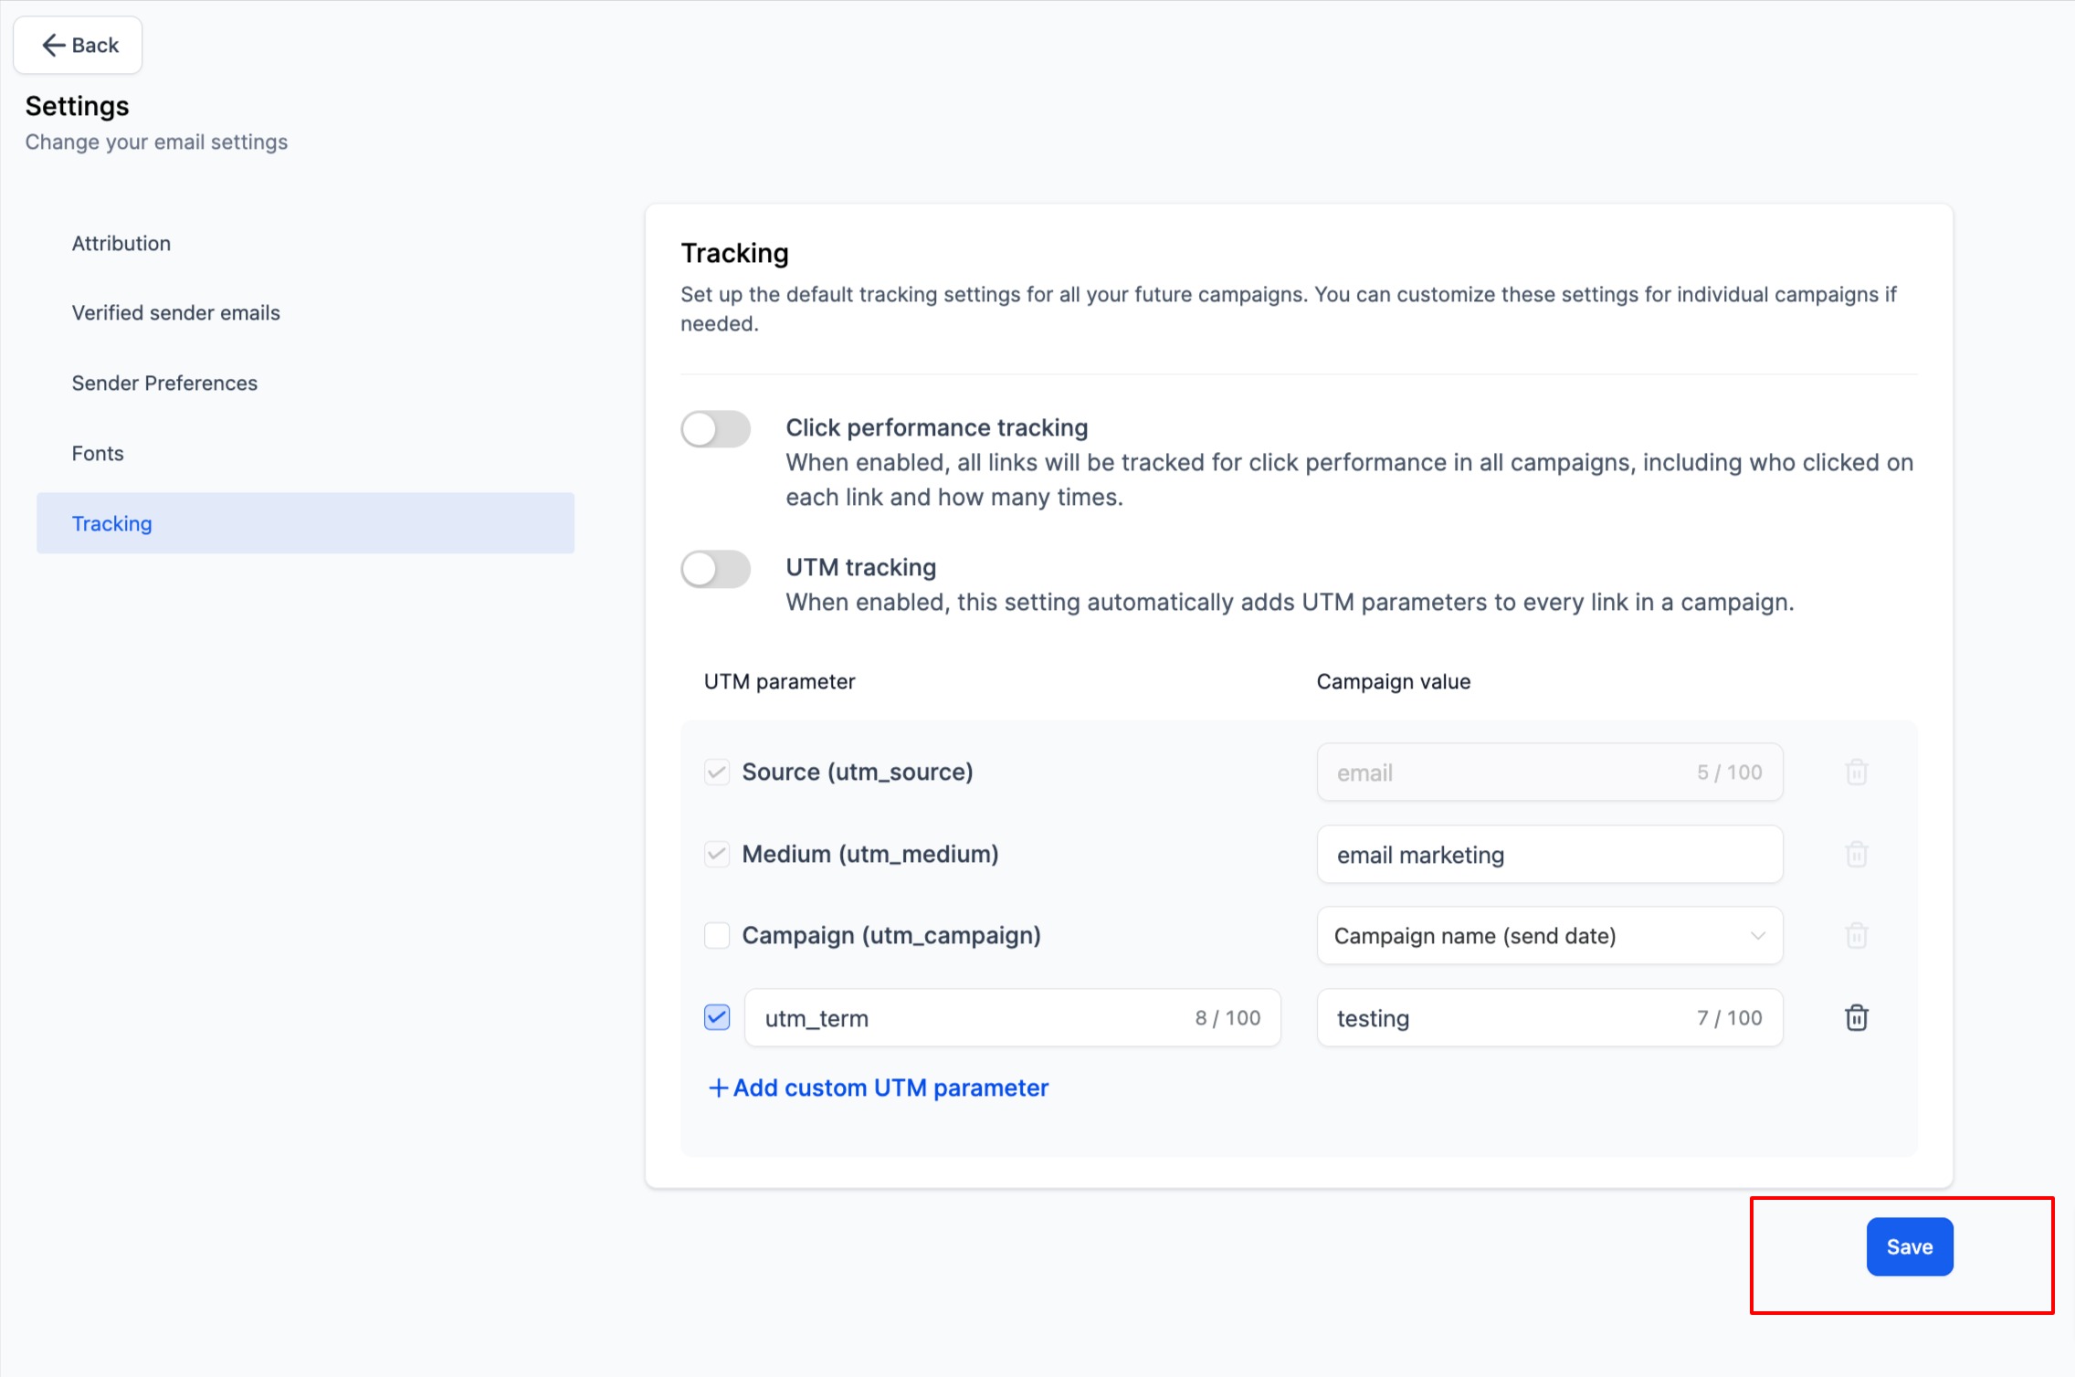This screenshot has height=1377, width=2075.
Task: Click the Back arrow button
Action: (79, 45)
